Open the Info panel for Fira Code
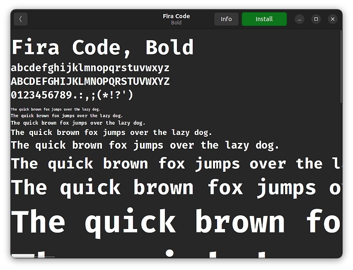Screen dimensions: 353x270 click(226, 19)
